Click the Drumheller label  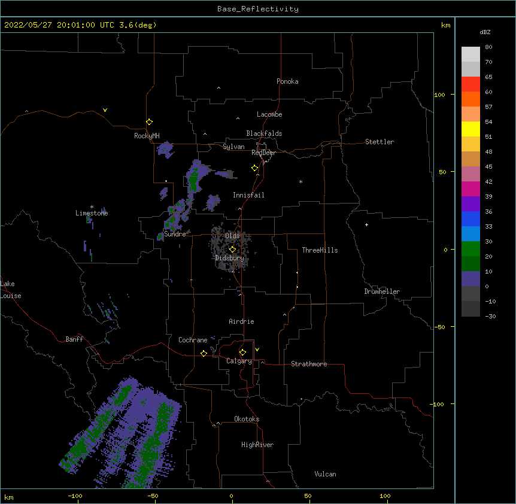pyautogui.click(x=382, y=292)
